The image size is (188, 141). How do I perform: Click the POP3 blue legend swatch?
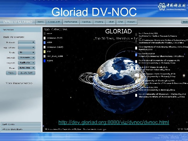(44, 61)
